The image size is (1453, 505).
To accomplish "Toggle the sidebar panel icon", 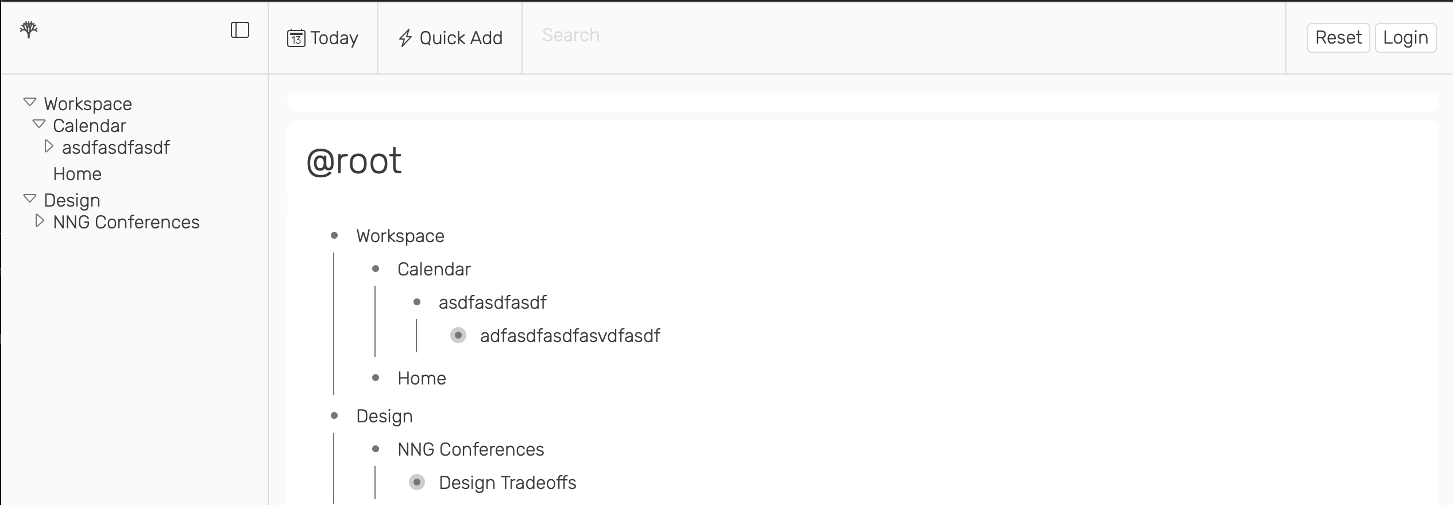I will [240, 30].
